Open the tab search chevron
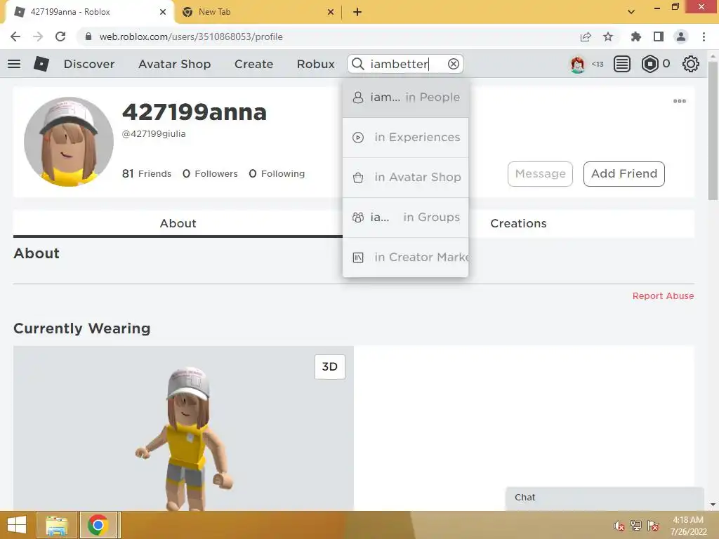The height and width of the screenshot is (539, 719). click(631, 12)
